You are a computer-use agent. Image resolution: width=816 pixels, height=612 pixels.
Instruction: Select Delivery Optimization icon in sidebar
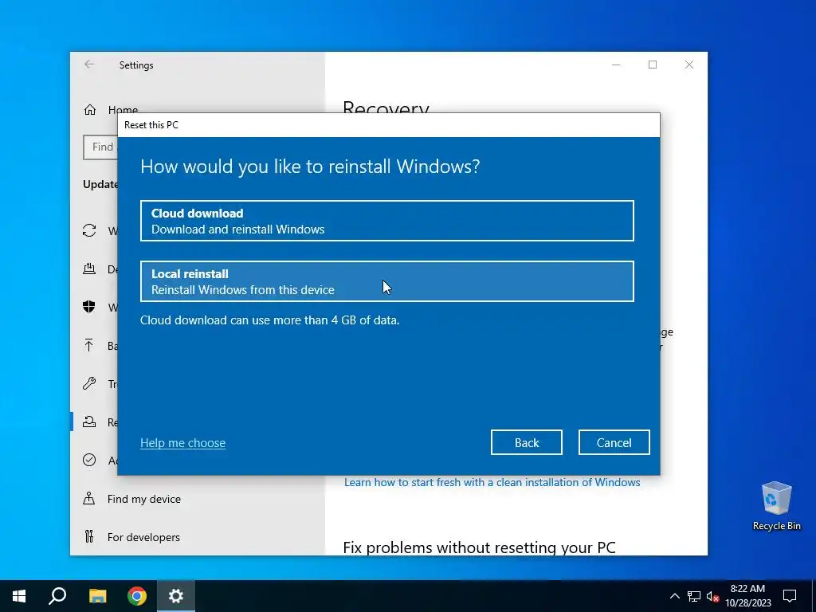tap(89, 269)
